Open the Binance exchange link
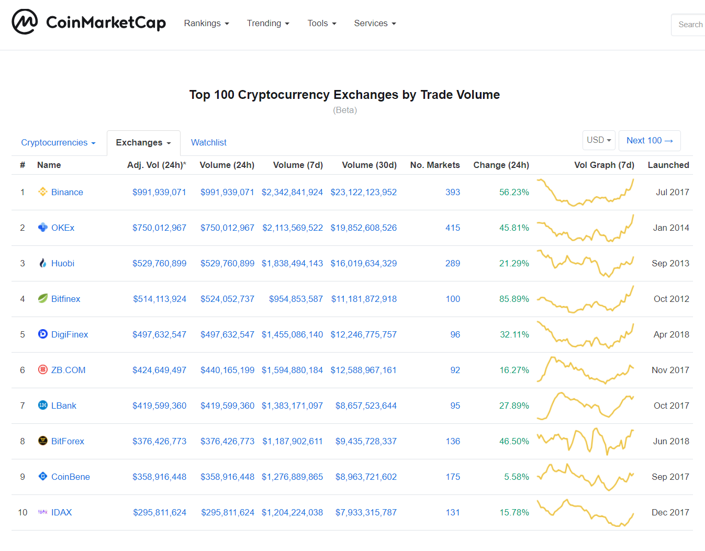 [67, 192]
